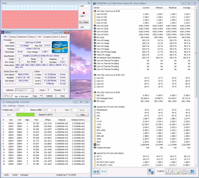Click the log file icon with green plus
Viewport: 199px width, 178px height.
(x=177, y=171)
